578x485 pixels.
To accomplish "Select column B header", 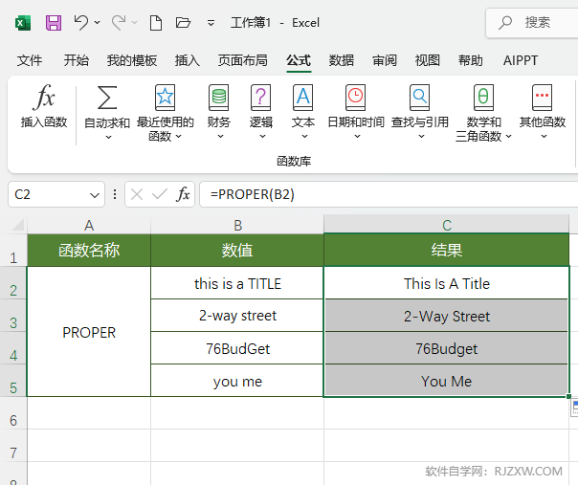I will point(237,225).
